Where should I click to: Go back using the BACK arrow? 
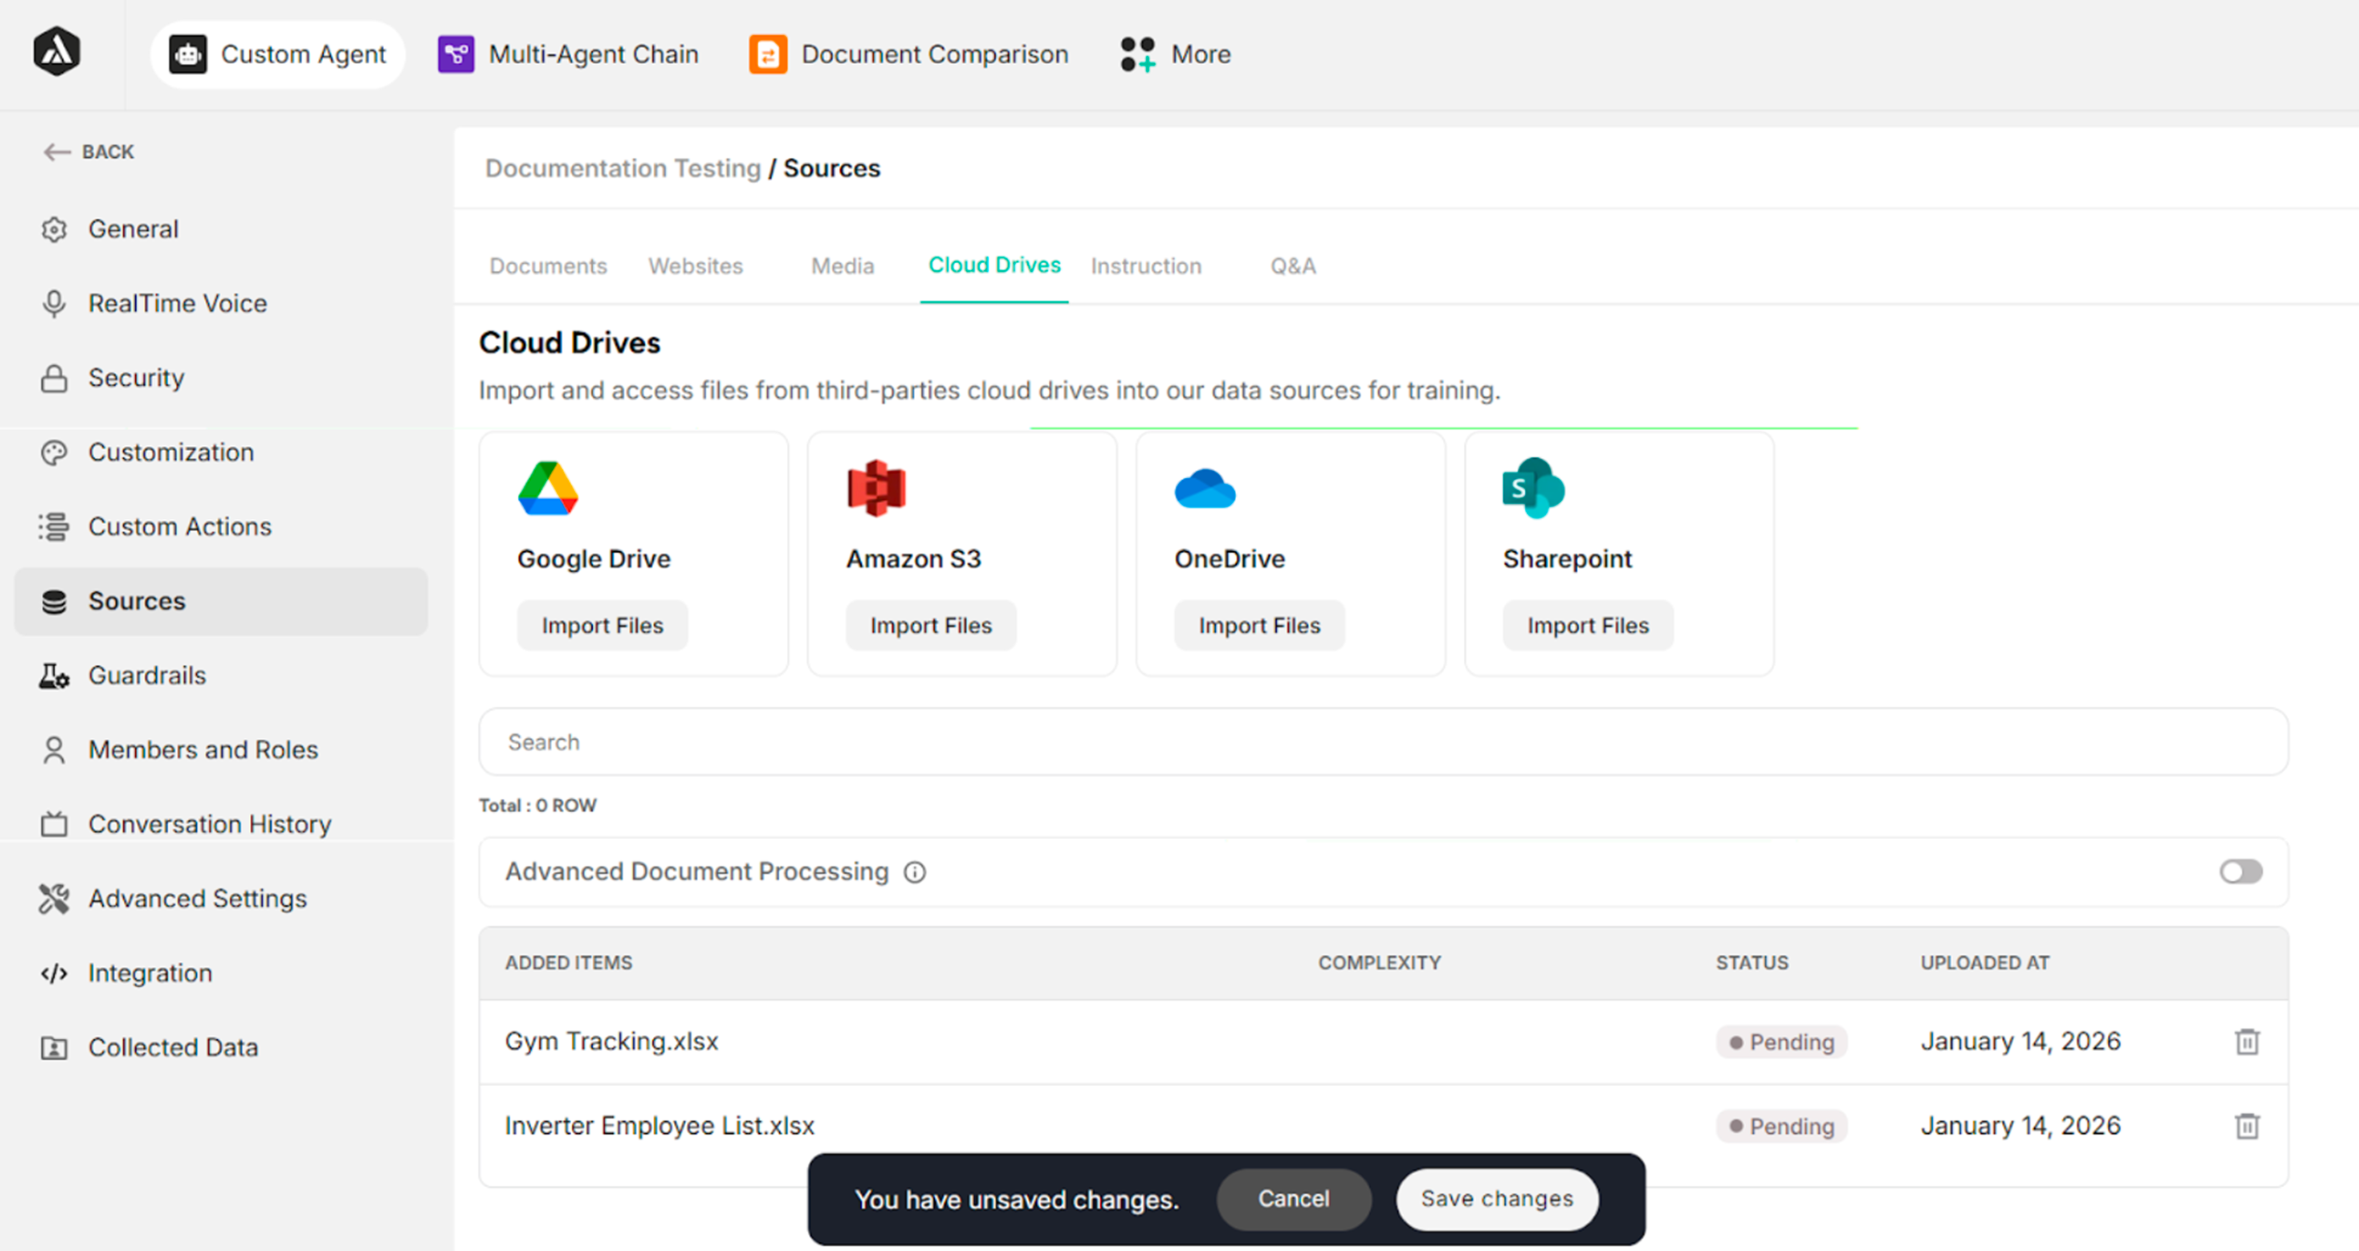[x=89, y=152]
